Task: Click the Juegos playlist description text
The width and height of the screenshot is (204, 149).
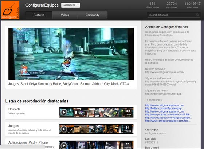Action: click(30, 132)
